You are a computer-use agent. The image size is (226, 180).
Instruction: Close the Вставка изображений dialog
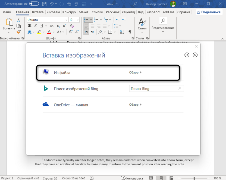click(x=196, y=46)
